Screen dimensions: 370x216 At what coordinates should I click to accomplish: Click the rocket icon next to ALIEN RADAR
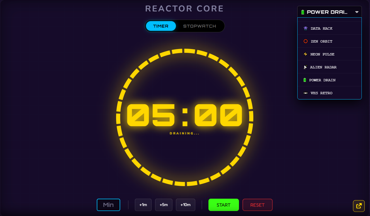305,67
